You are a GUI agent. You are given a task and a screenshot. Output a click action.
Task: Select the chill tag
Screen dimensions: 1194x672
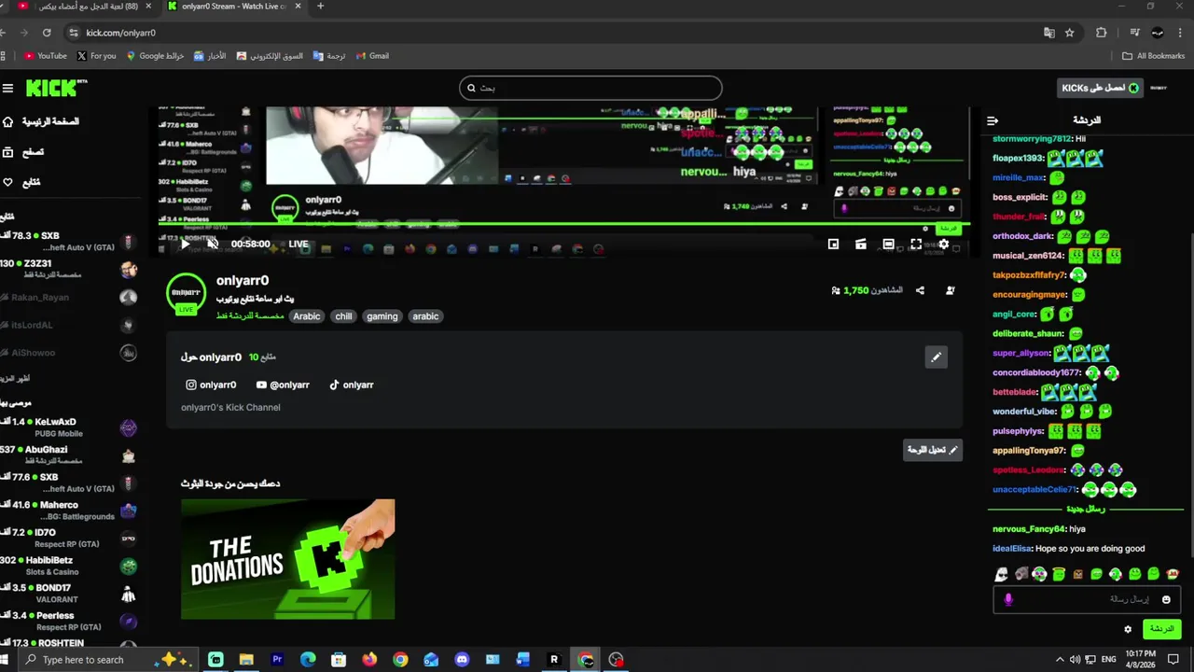[x=343, y=316]
